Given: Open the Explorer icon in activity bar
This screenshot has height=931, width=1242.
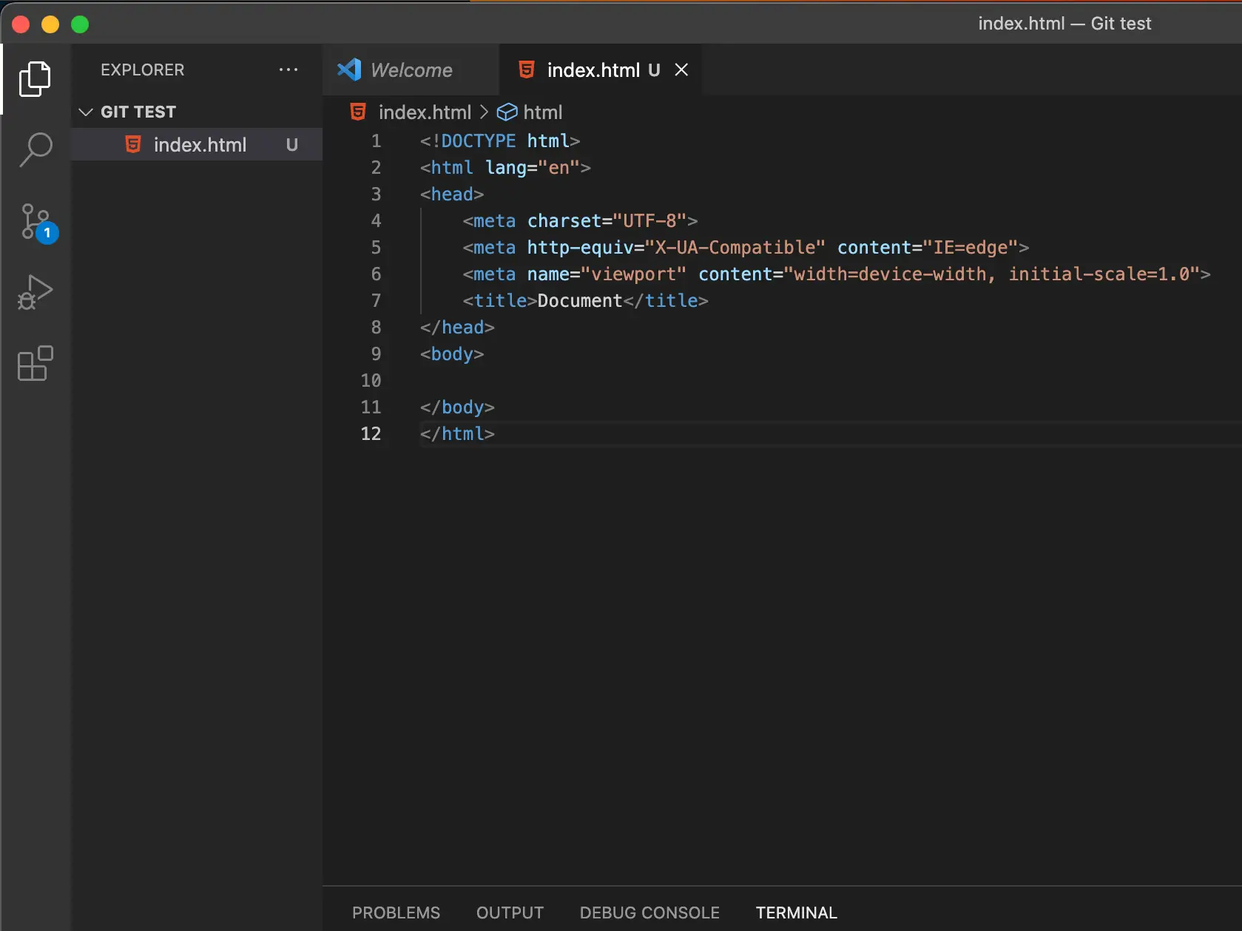Looking at the screenshot, I should tap(36, 79).
